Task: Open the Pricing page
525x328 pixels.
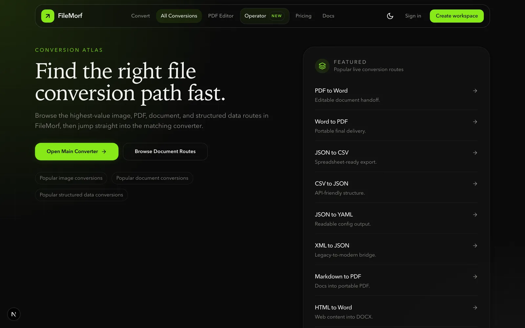Action: [x=303, y=16]
